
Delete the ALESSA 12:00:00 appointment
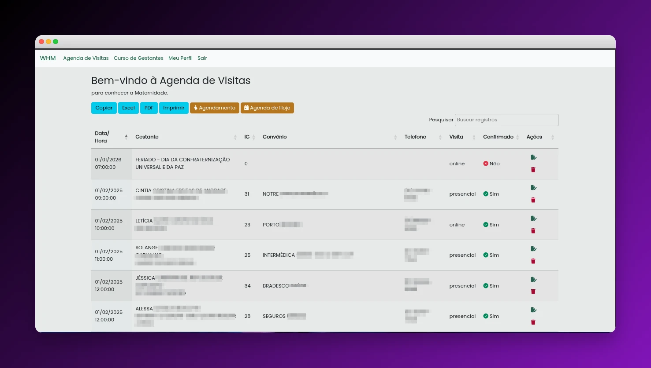coord(533,322)
